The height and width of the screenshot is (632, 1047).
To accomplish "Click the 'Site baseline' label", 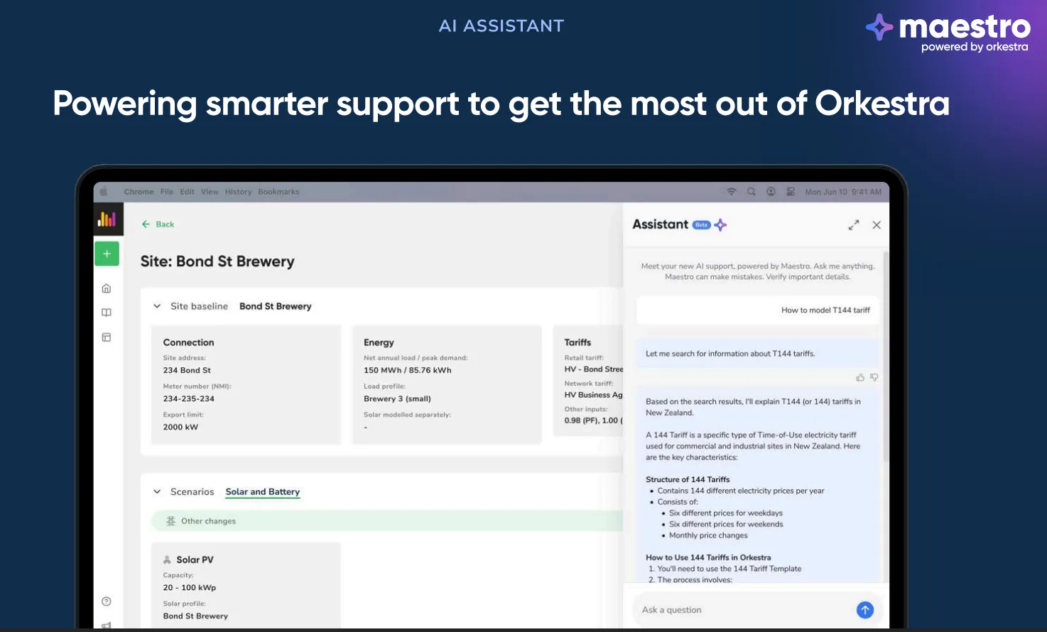I will 199,307.
